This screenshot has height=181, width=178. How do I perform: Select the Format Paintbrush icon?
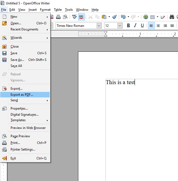[x=114, y=17]
